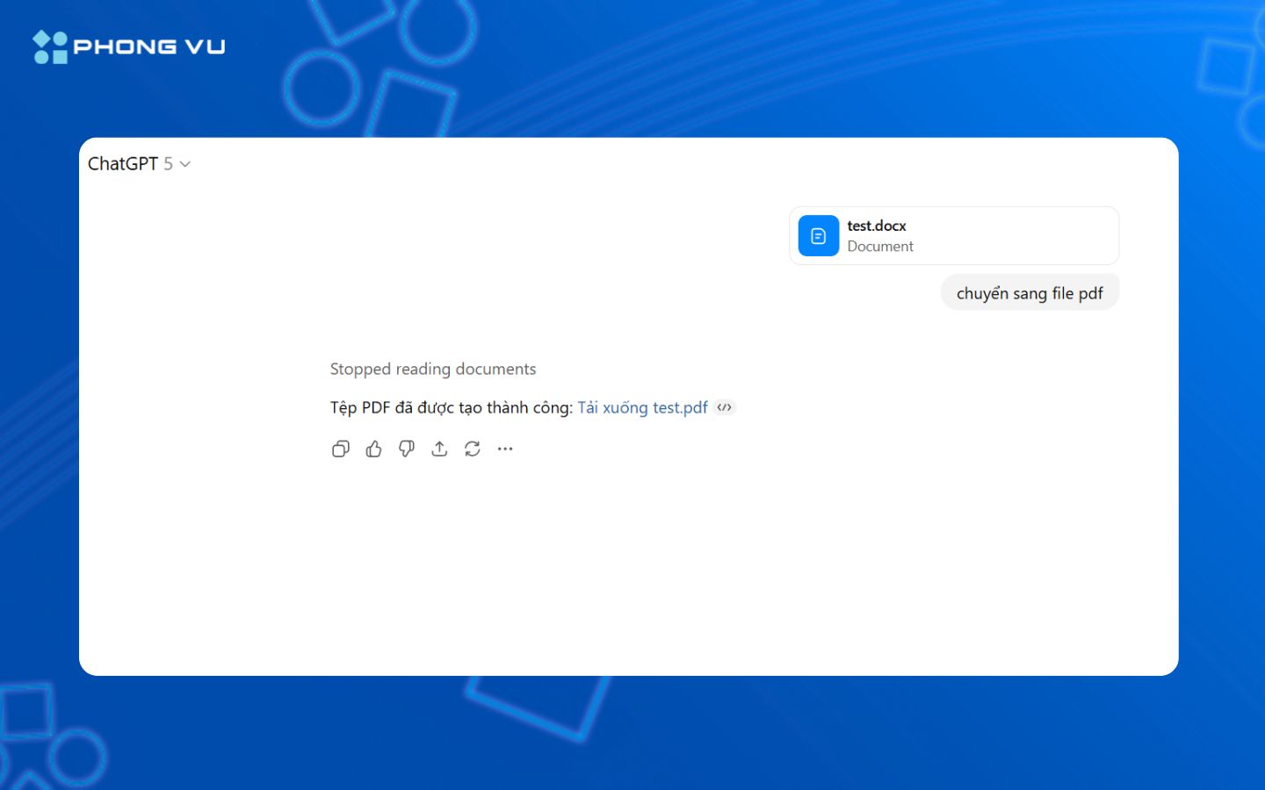Click the blue document icon on test.docx card
This screenshot has height=790, width=1265.
[x=818, y=235]
